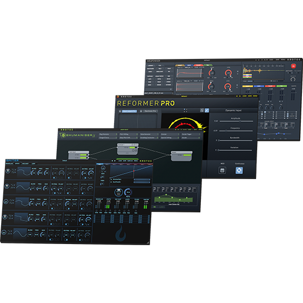Toggle power on third Igniter oscillator row
303x303 pixels.
(6, 201)
